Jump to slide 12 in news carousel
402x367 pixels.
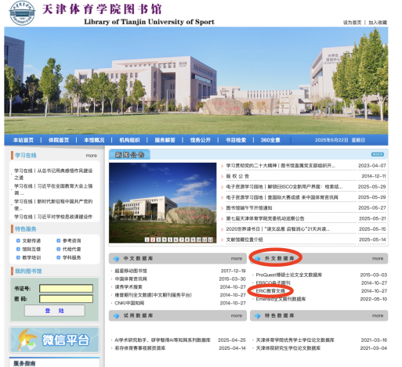coord(211,239)
